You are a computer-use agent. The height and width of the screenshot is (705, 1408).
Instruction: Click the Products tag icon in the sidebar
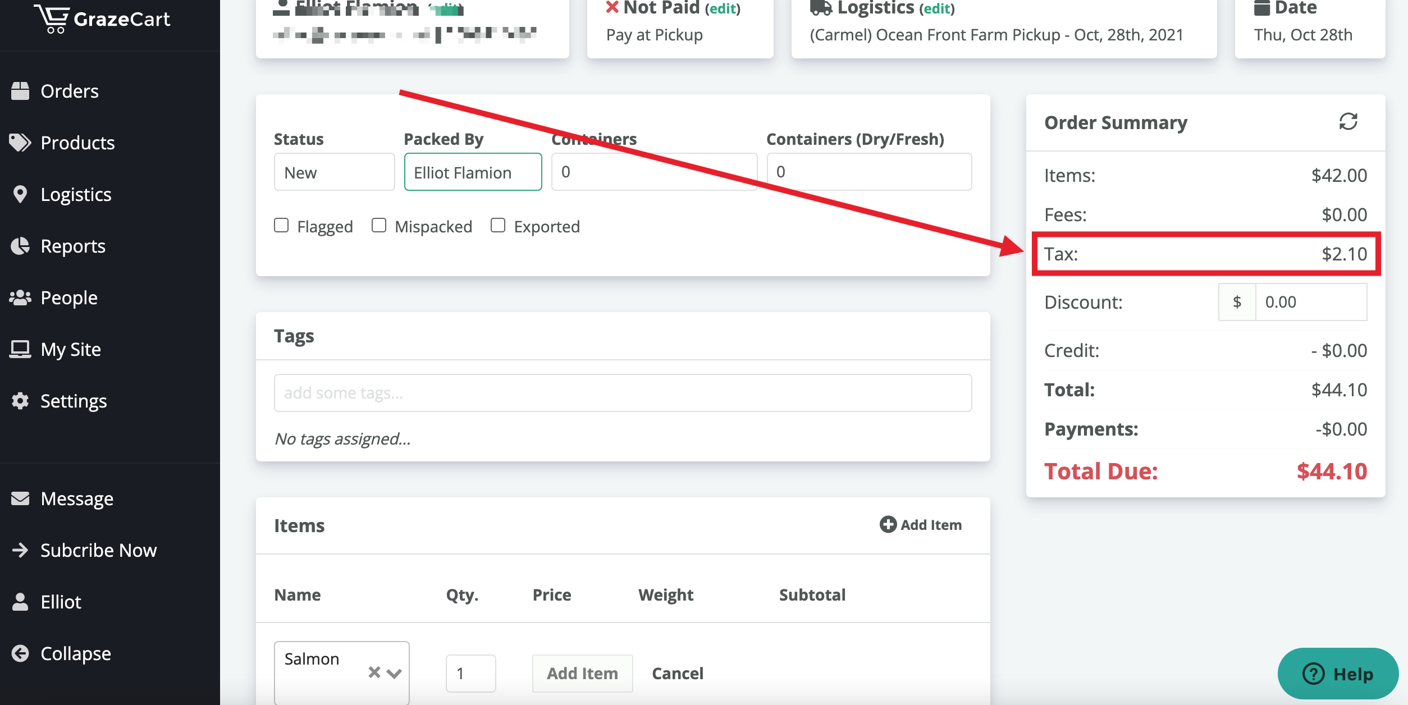(x=20, y=143)
